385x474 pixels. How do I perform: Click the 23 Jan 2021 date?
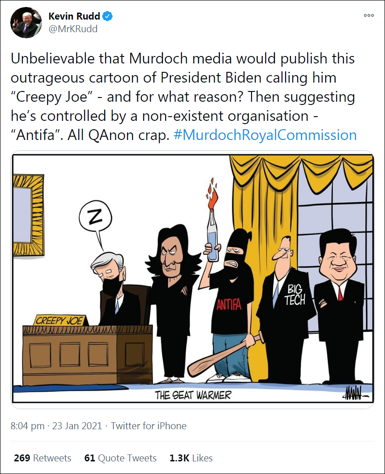(77, 425)
